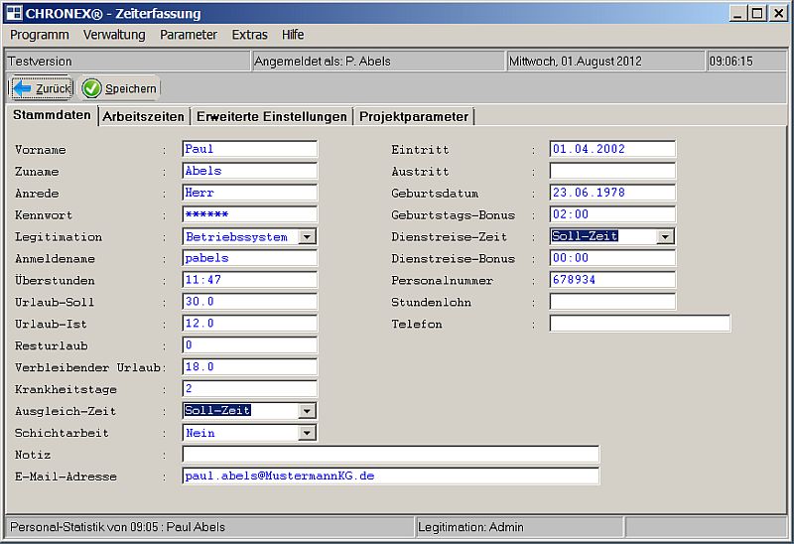Click the clock display 09:06:15
The image size is (794, 544).
coord(730,62)
